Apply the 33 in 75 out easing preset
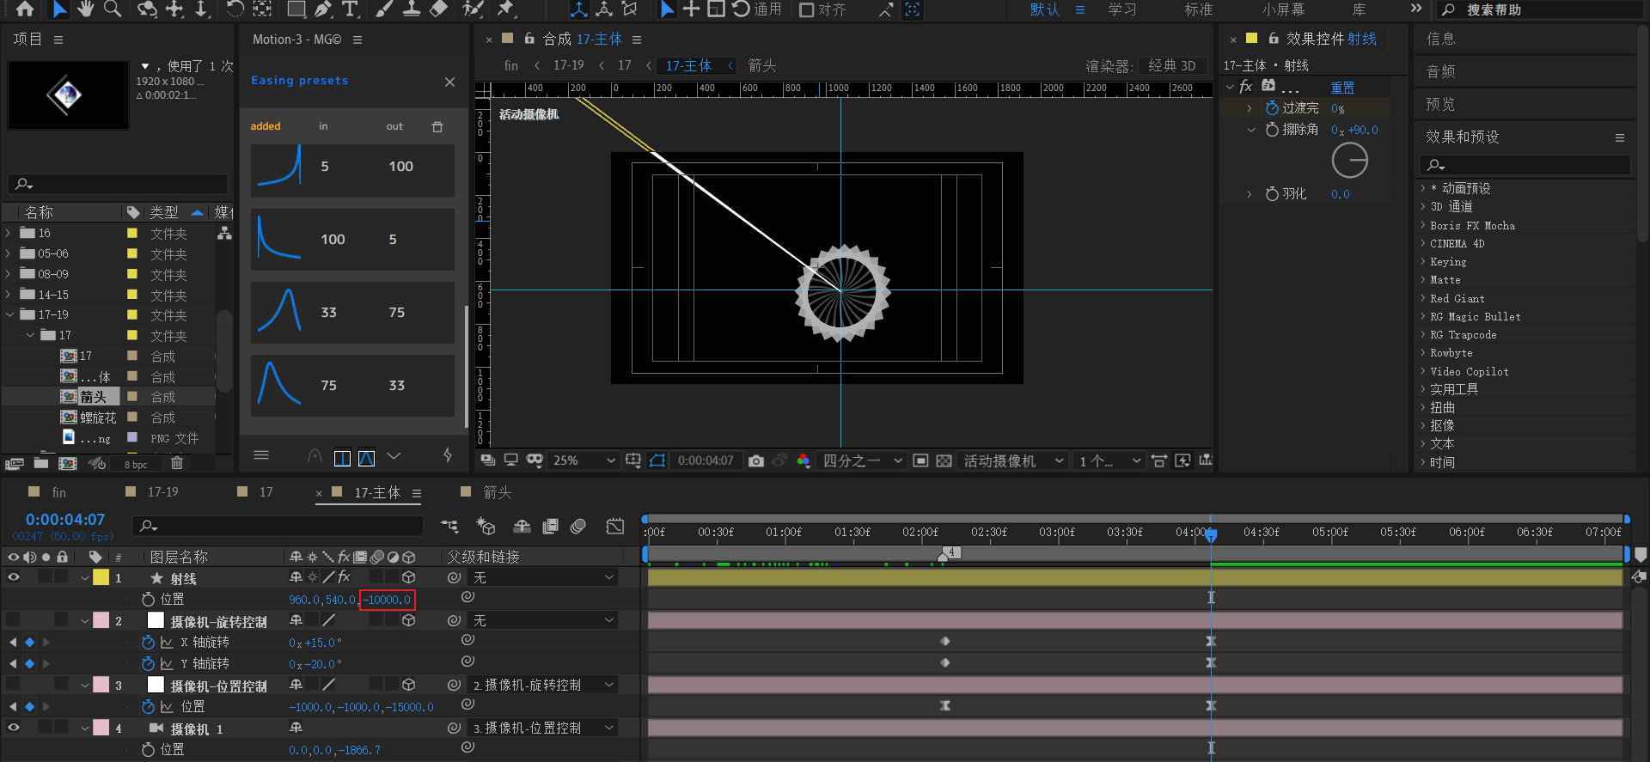 [352, 313]
